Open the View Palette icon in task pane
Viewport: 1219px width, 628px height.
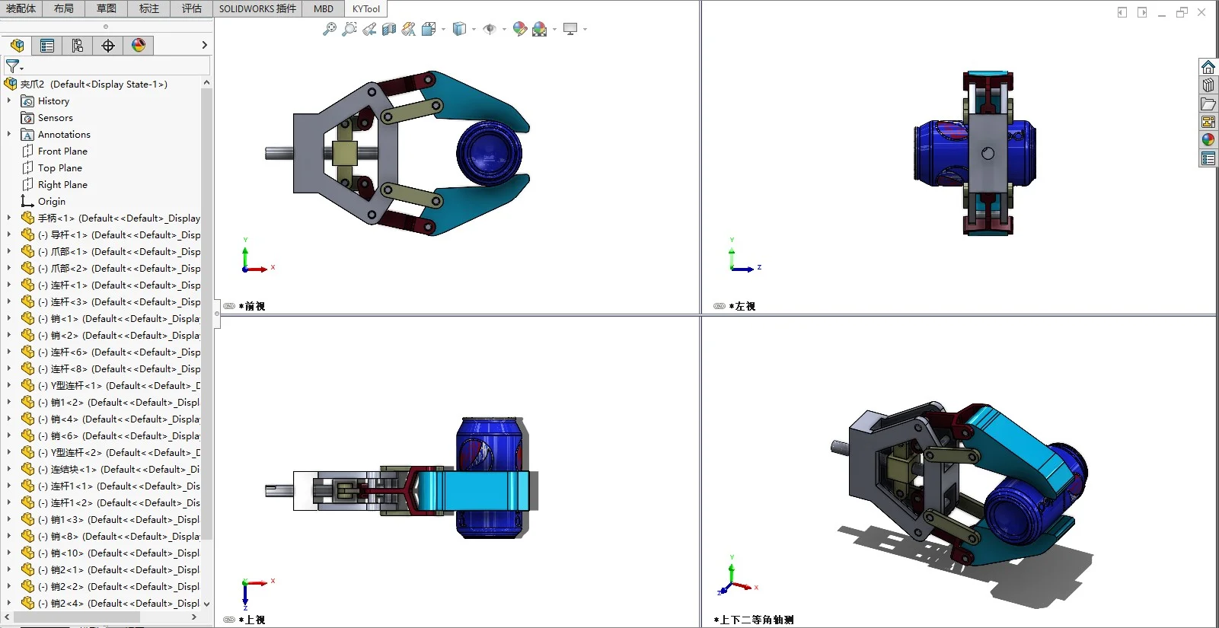[x=1208, y=122]
